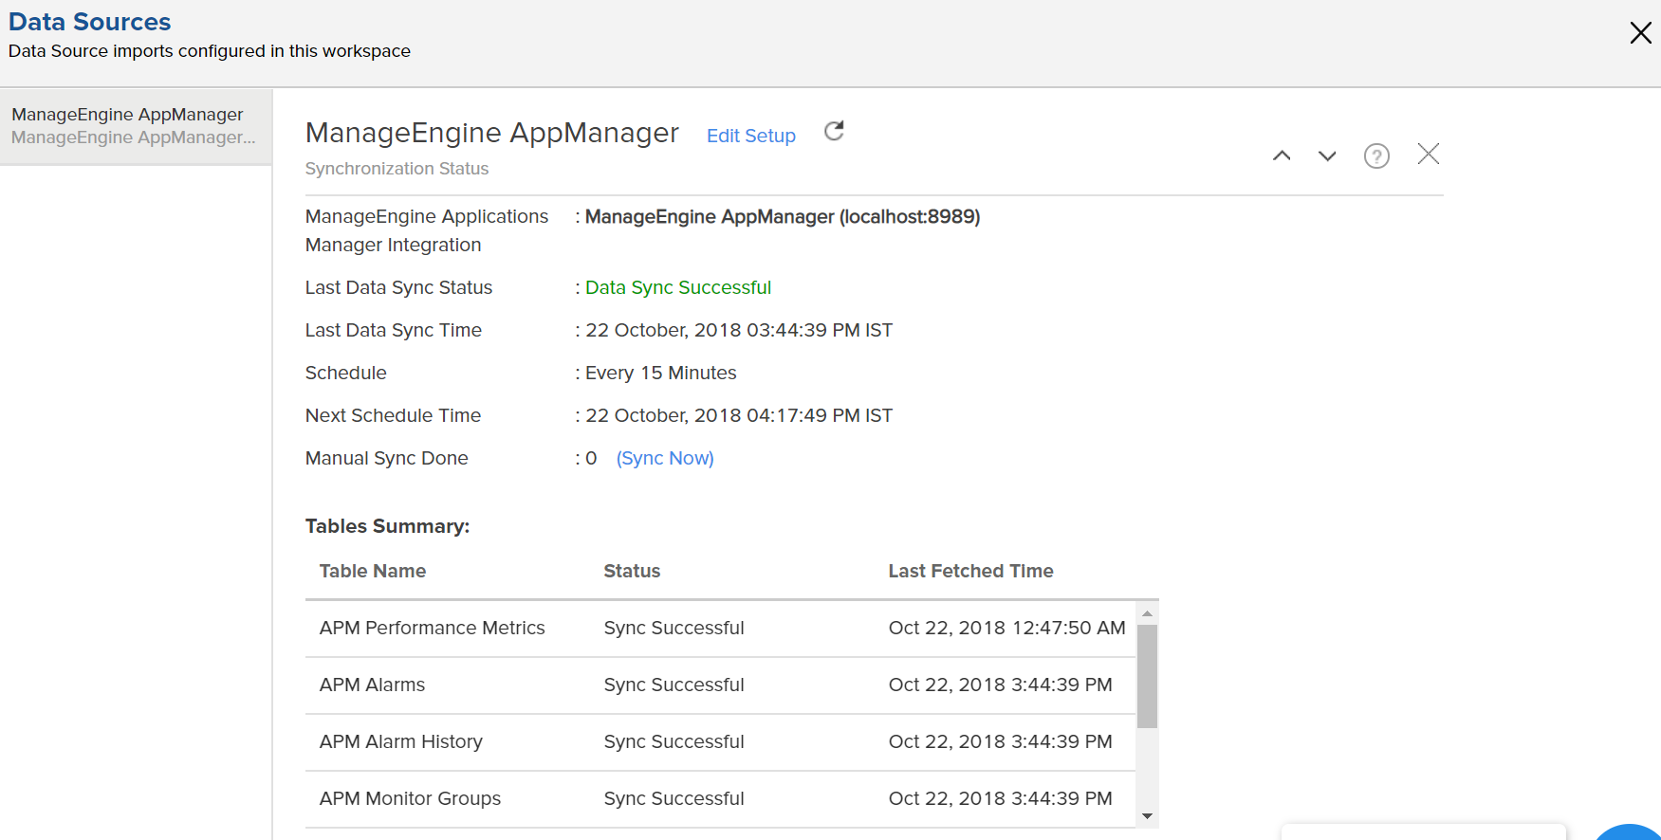Open help via question mark icon

tap(1376, 155)
